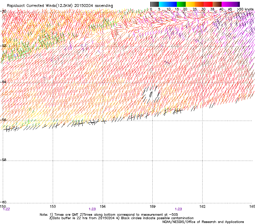255x224 pixels.
Task: Choose the red 30-35 knots legend swatch
Action: 208,4
